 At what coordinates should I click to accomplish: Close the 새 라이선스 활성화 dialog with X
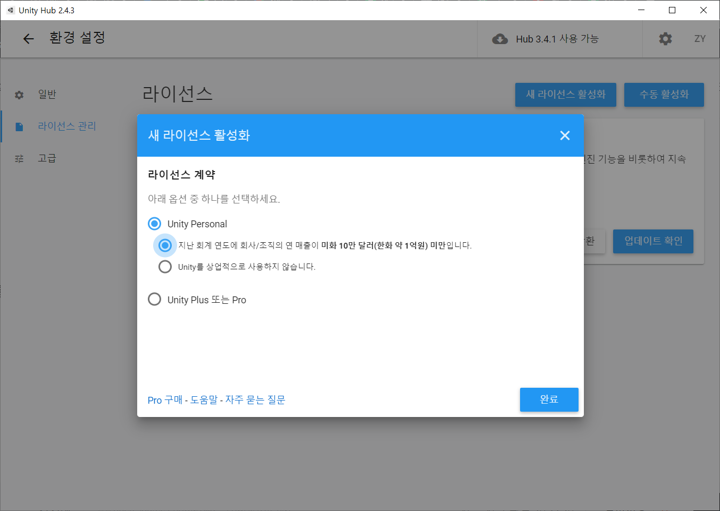click(565, 135)
